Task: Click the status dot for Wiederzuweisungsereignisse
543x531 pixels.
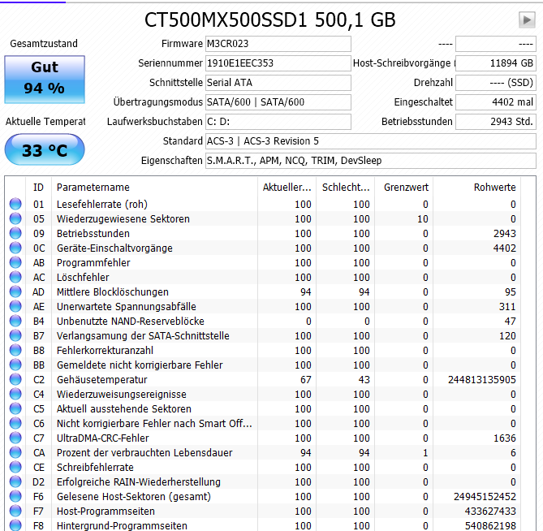Action: coord(15,394)
